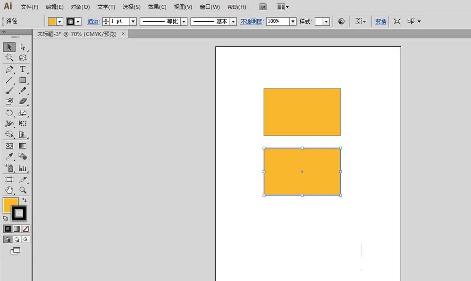
Task: Open the 效果(C) menu
Action: click(157, 7)
